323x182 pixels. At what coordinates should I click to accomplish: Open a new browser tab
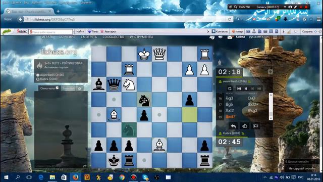[58, 11]
